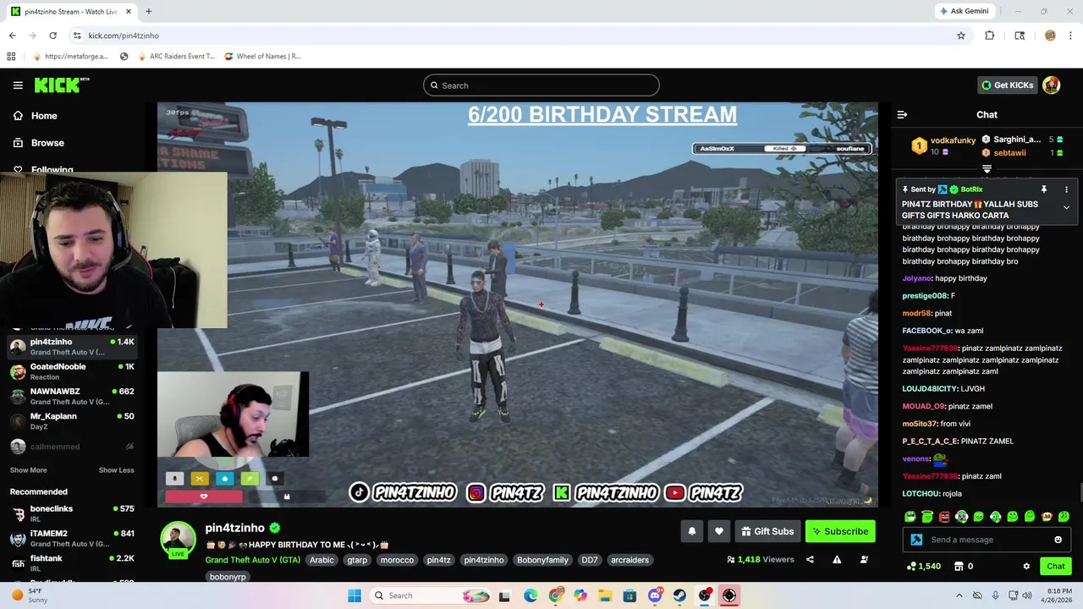Viewport: 1083px width, 609px height.
Task: Click the verified badge beside pin4tzinho
Action: tap(274, 528)
